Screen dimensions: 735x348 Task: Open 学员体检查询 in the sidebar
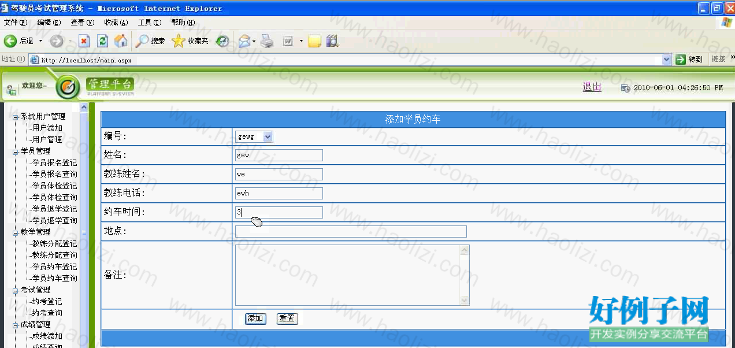pyautogui.click(x=55, y=198)
